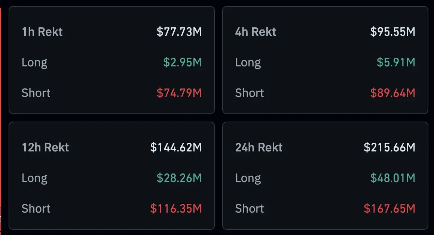
Task: Select the 1h total $77.73M value
Action: tap(179, 32)
